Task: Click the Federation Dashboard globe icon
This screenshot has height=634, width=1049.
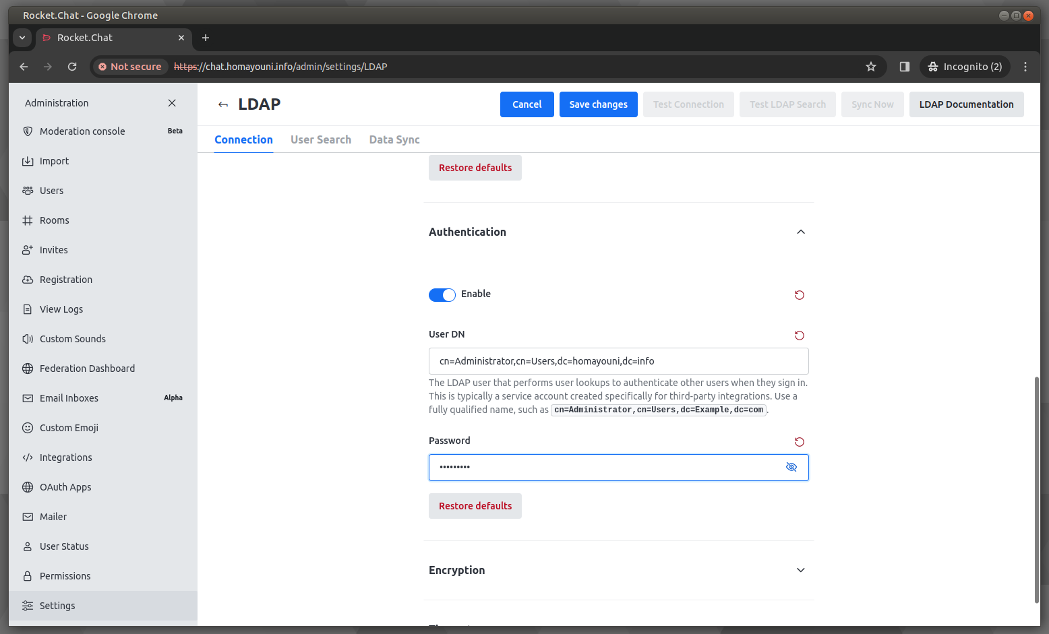Action: tap(28, 369)
